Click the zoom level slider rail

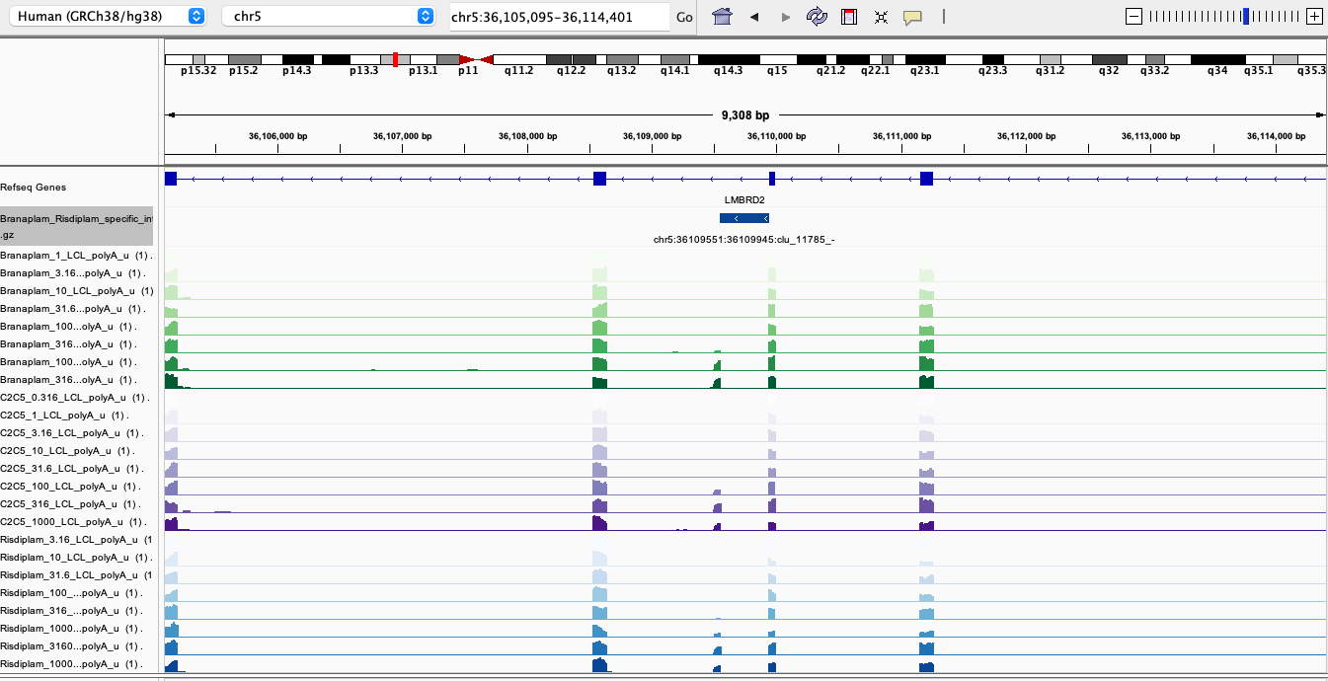(x=1224, y=16)
